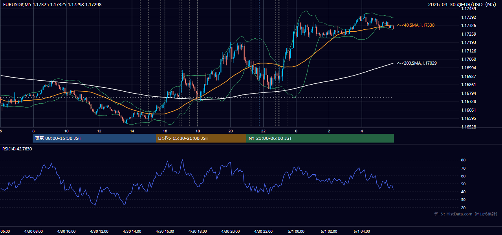Click bottom time label 4/30 14:00
The height and width of the screenshot is (235, 502).
coord(132,231)
